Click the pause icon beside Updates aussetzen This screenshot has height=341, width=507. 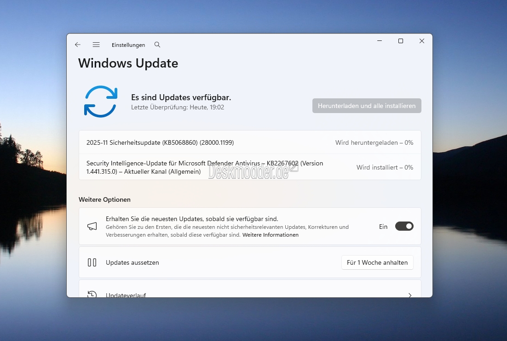92,262
